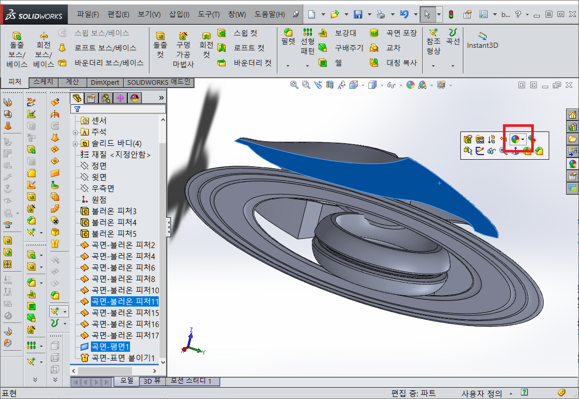Click the 교차 intersect tool
Screen dimensions: 579x399
(385, 48)
